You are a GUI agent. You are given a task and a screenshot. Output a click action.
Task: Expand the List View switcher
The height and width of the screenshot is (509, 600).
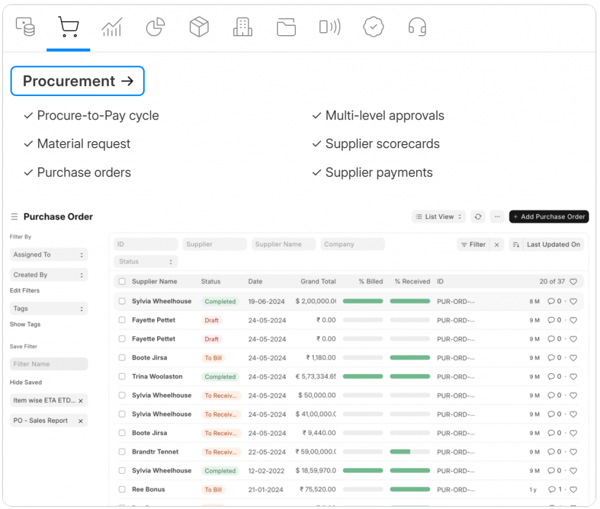438,217
